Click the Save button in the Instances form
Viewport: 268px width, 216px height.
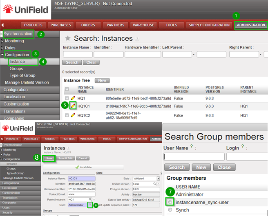(x=49, y=158)
